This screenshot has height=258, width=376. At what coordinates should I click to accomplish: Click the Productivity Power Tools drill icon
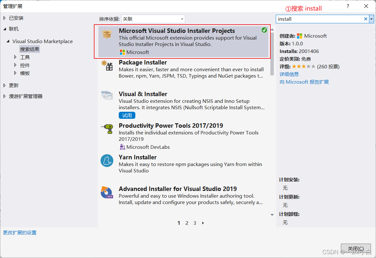[x=107, y=129]
